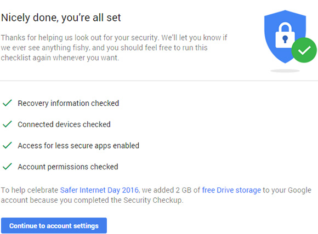Open the Safer Internet Day 2016 link

click(99, 190)
